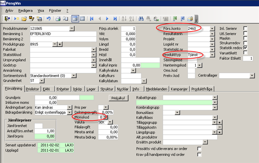The width and height of the screenshot is (259, 163).
Task: Click the exit door toolbar icon
Action: click(7, 18)
